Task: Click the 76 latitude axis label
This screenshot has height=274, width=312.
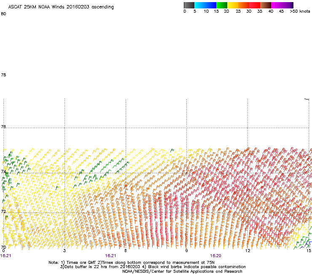Action: (3, 126)
